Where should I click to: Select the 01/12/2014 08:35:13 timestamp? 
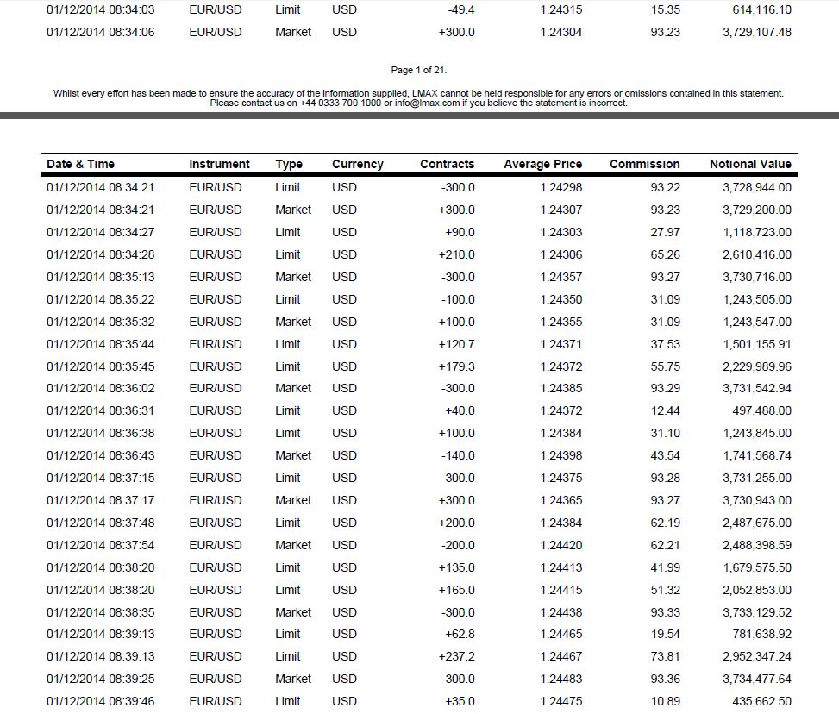pos(101,278)
